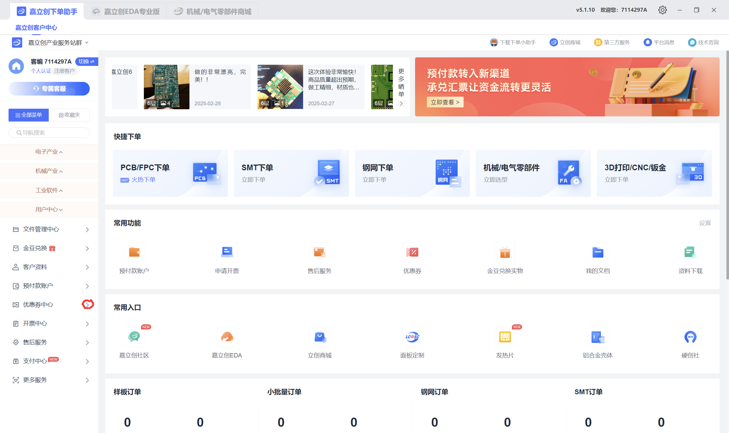Click the 导航搜索 search field
Screen dimensions: 729x433
pos(49,133)
